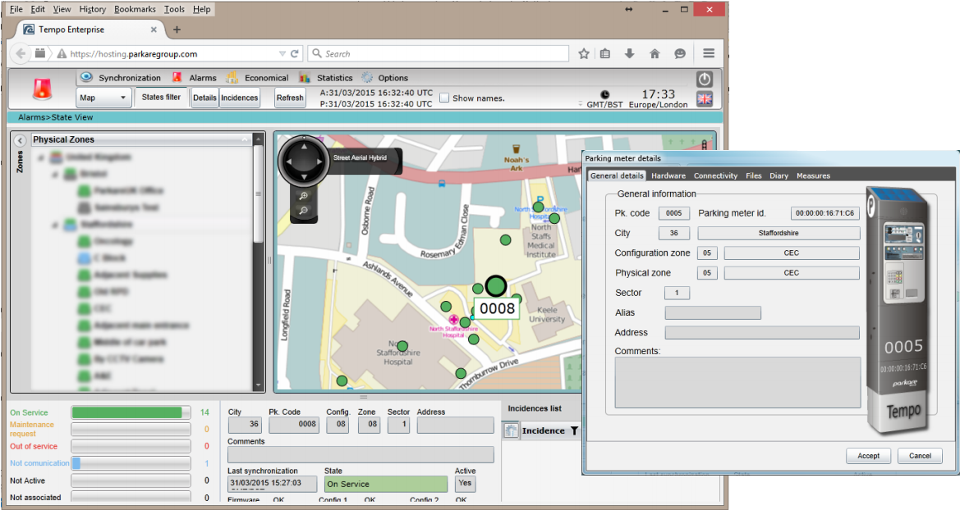Open the Statistics menu
The height and width of the screenshot is (510, 960).
pos(326,78)
